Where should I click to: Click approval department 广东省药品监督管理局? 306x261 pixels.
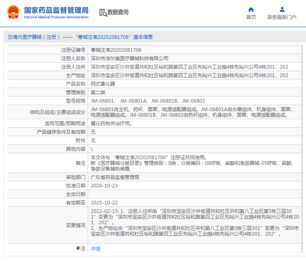point(115,177)
